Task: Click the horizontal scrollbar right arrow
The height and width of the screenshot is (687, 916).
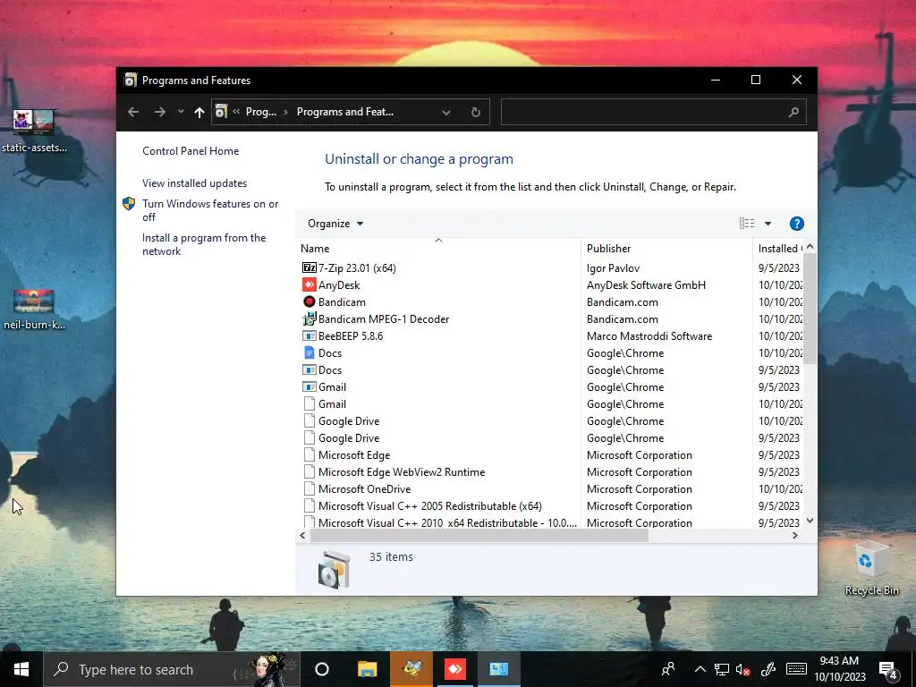Action: click(x=794, y=535)
